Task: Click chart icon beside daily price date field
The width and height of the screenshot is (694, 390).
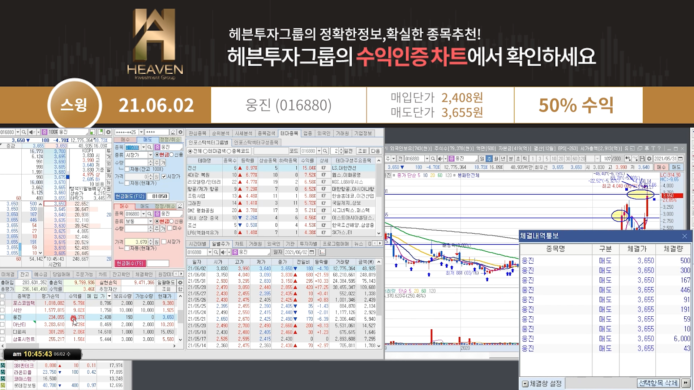Action: (322, 252)
